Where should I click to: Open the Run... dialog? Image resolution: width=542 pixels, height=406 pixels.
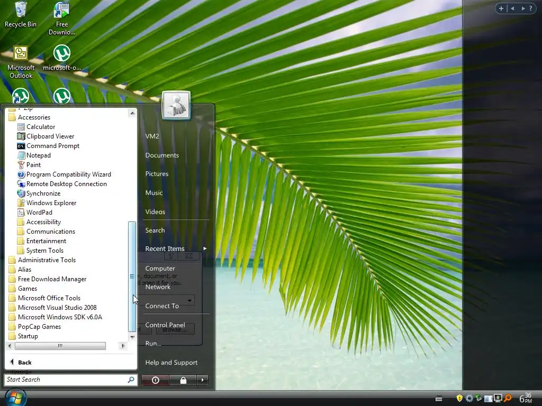tap(153, 344)
